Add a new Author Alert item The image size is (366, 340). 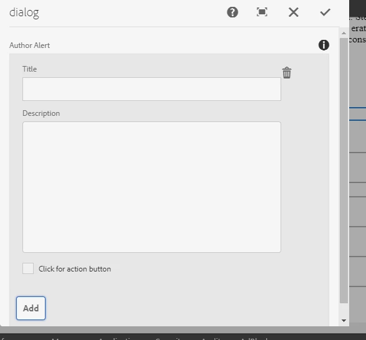(x=31, y=308)
